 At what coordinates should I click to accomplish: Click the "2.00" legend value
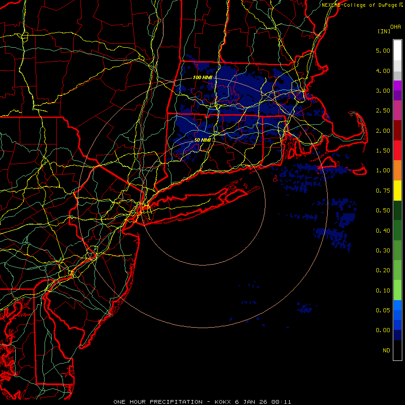coord(383,130)
